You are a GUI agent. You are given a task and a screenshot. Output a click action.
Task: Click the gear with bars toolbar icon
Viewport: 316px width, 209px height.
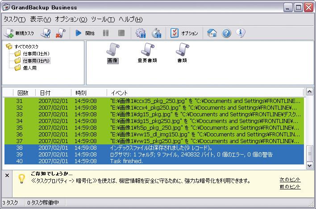141,33
